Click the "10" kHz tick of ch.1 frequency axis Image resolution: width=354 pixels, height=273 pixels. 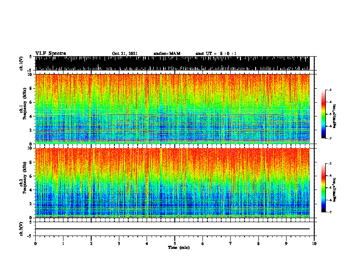pos(30,74)
